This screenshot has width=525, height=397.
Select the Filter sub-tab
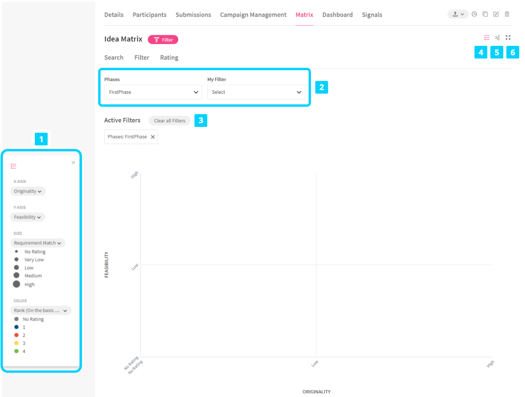coord(142,58)
